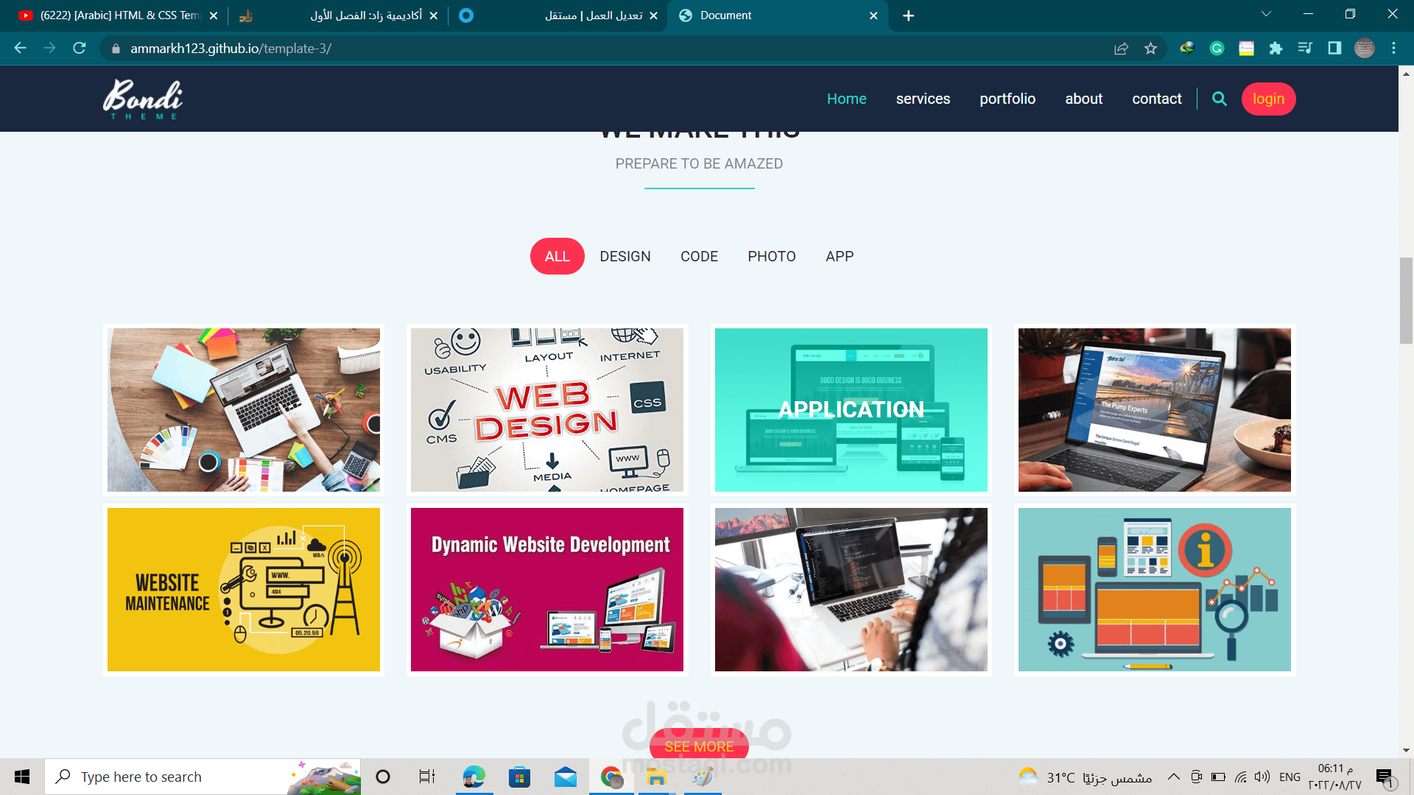Expand address bar navigation dropdown
This screenshot has height=795, width=1414.
[x=1264, y=15]
